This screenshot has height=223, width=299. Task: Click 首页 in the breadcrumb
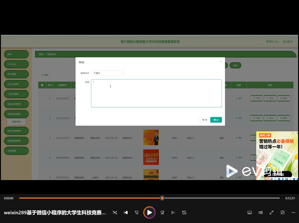click(41, 54)
